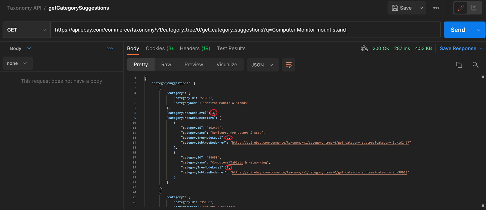Open the Test Results tab
Screen dimensions: 486x210
click(231, 48)
